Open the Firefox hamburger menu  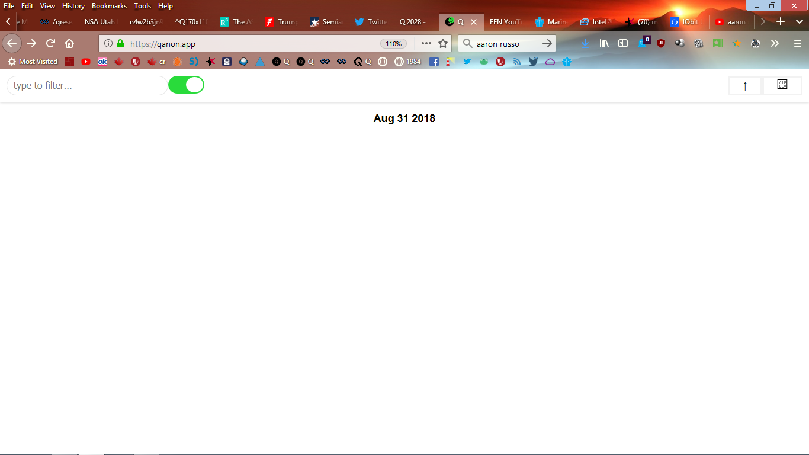point(798,43)
